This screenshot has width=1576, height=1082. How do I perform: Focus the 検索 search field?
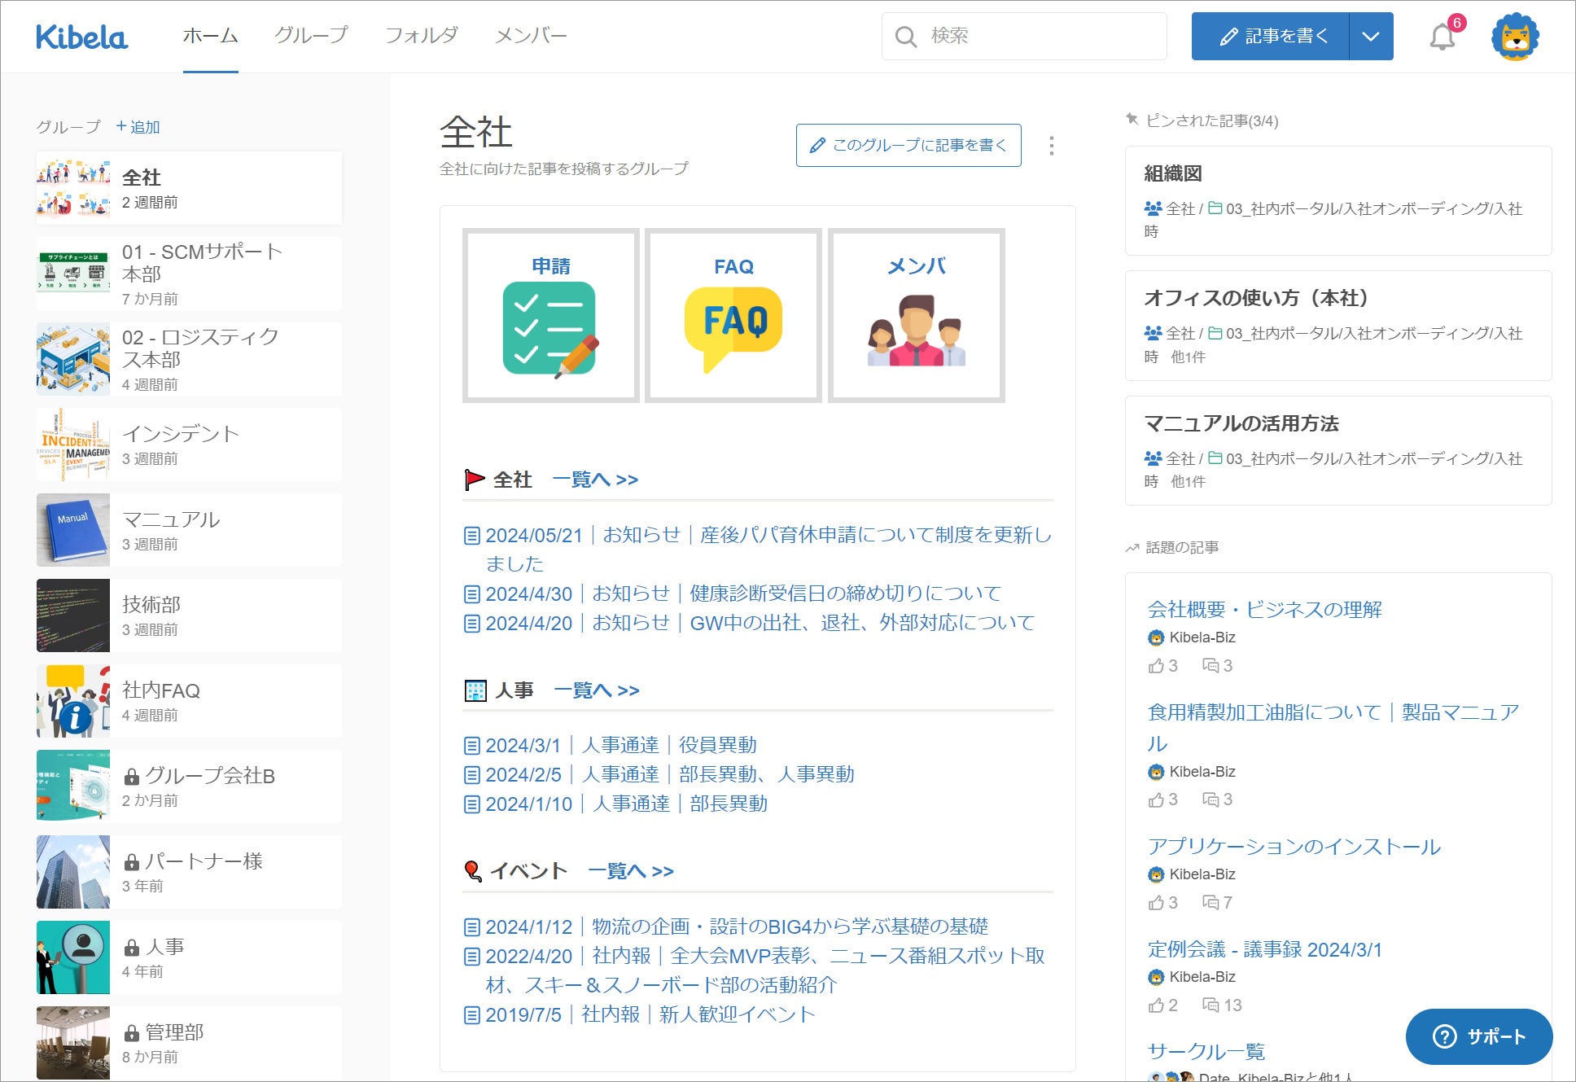coord(1024,37)
